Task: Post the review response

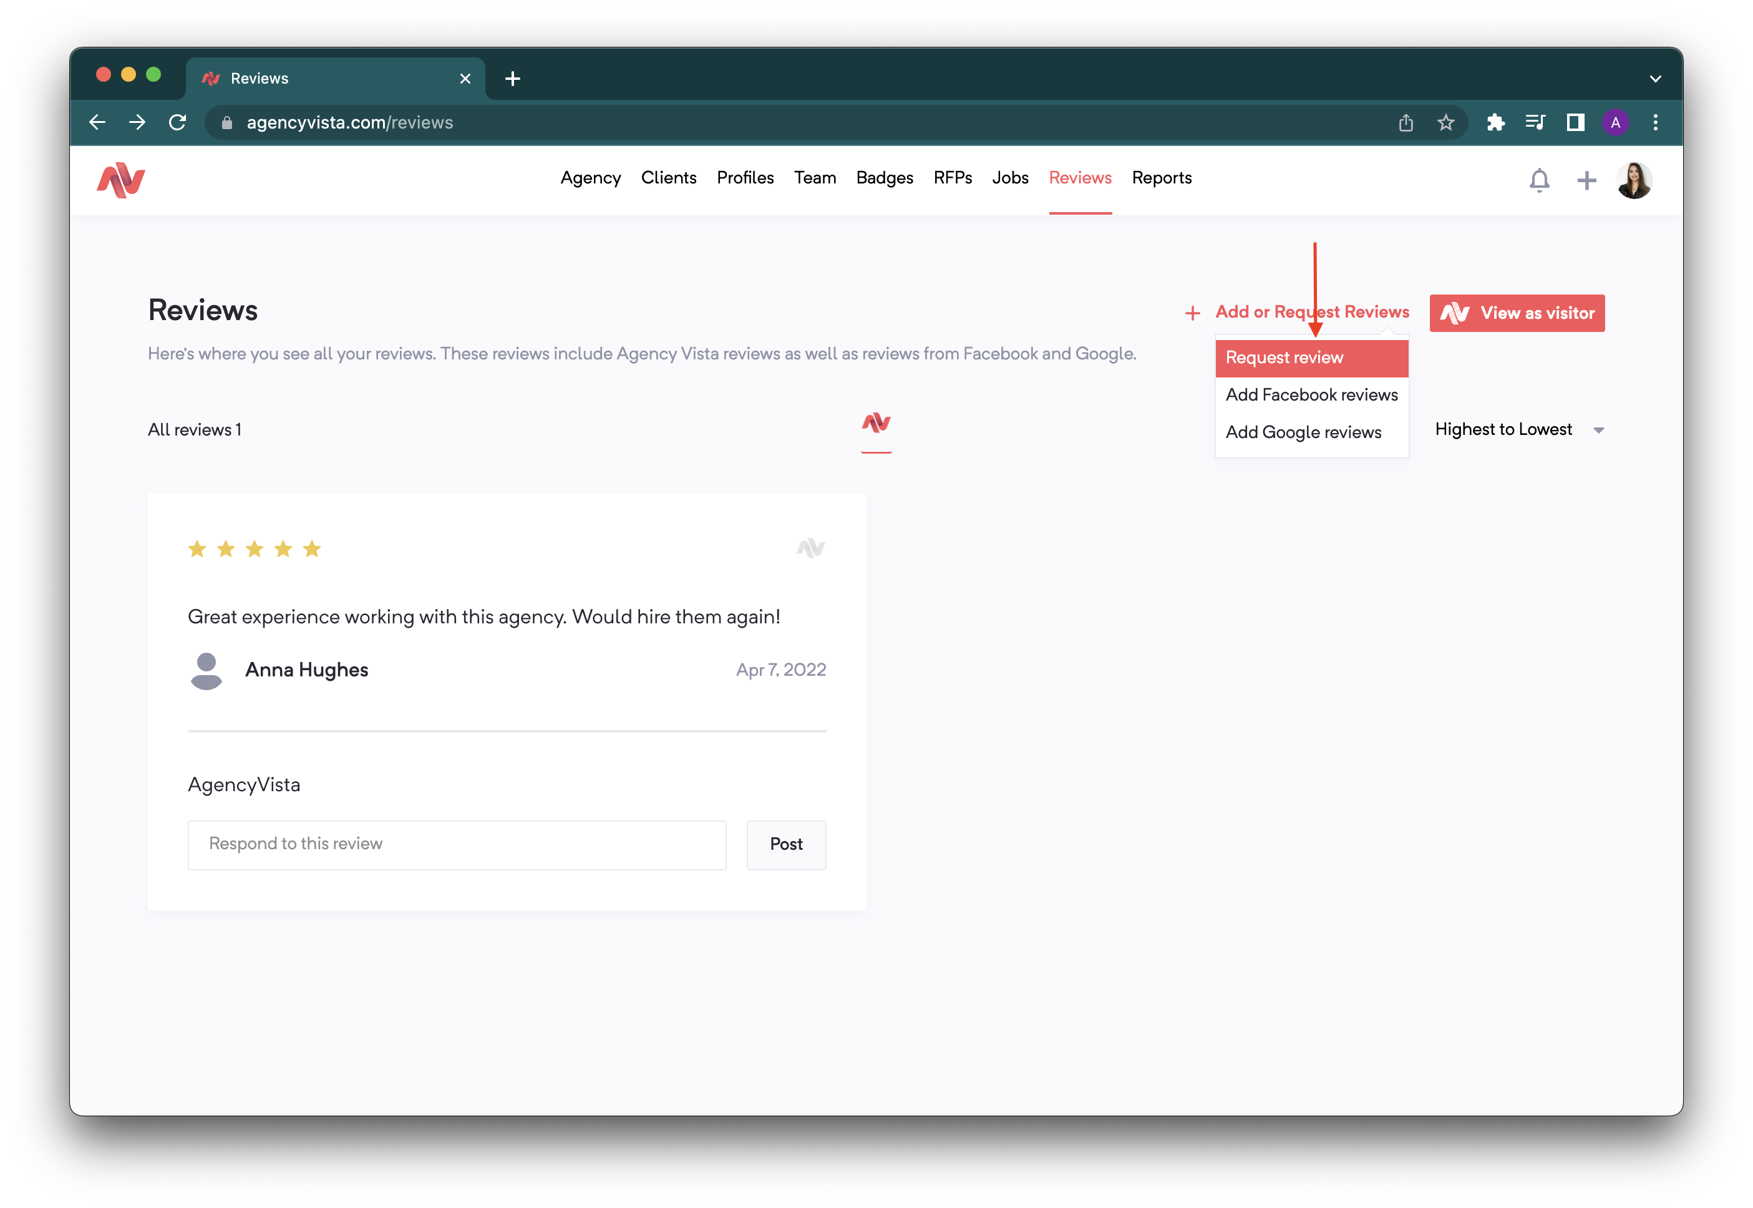Action: tap(786, 845)
